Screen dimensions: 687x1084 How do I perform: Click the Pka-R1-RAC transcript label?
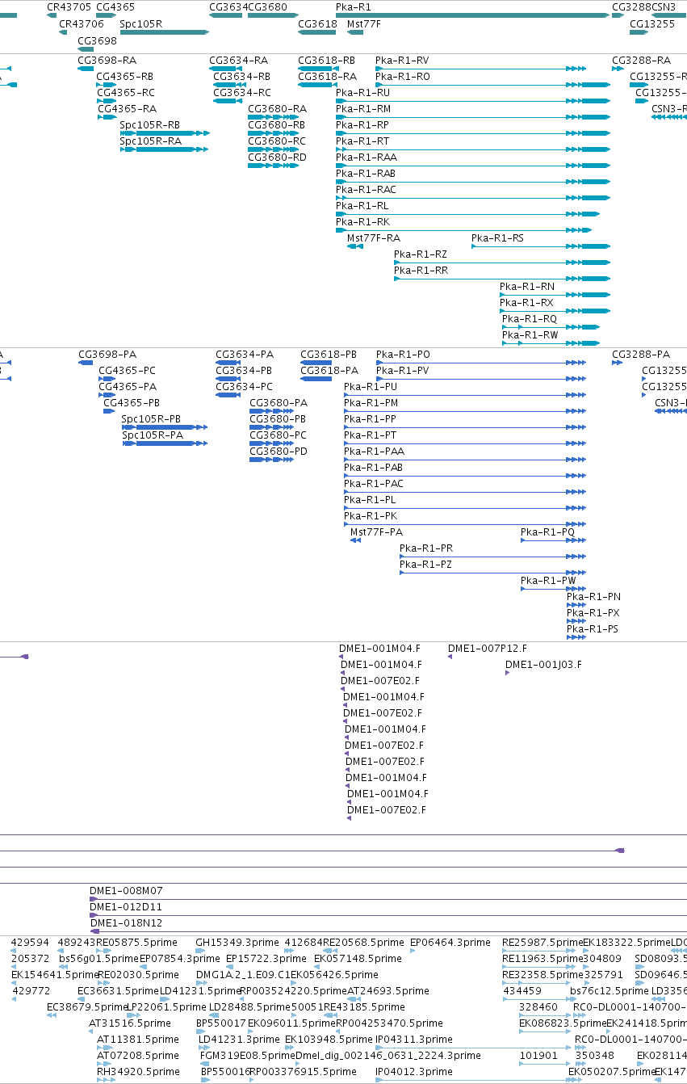(x=366, y=189)
